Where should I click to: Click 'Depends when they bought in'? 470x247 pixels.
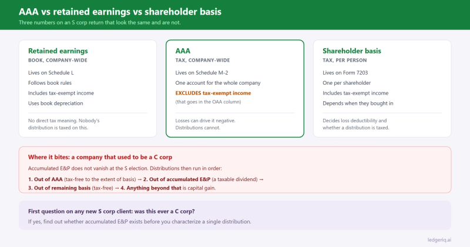pyautogui.click(x=358, y=104)
